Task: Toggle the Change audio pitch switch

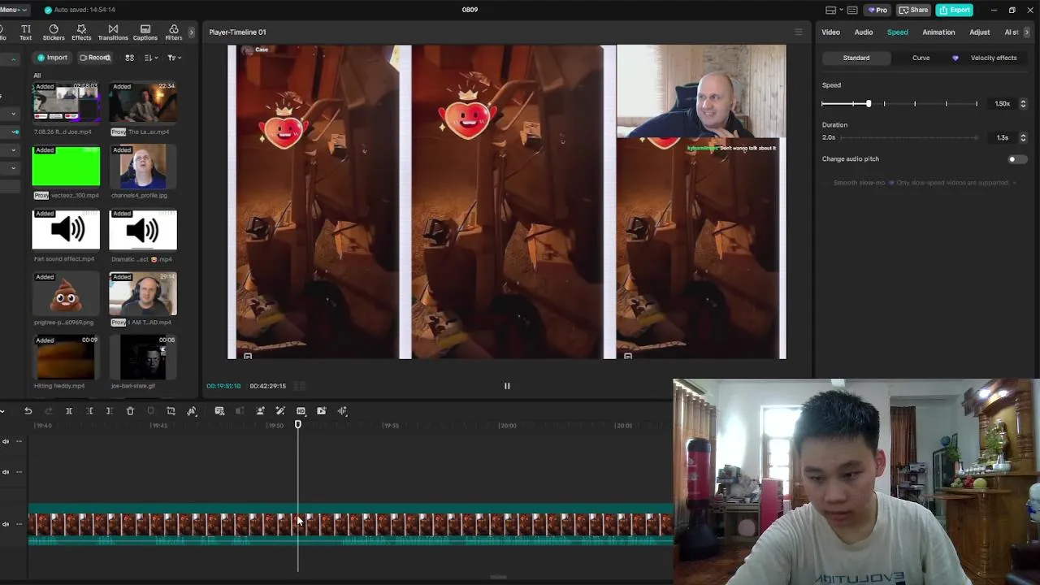Action: 1016,159
